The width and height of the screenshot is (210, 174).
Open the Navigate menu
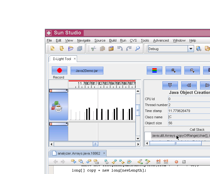click(x=84, y=40)
